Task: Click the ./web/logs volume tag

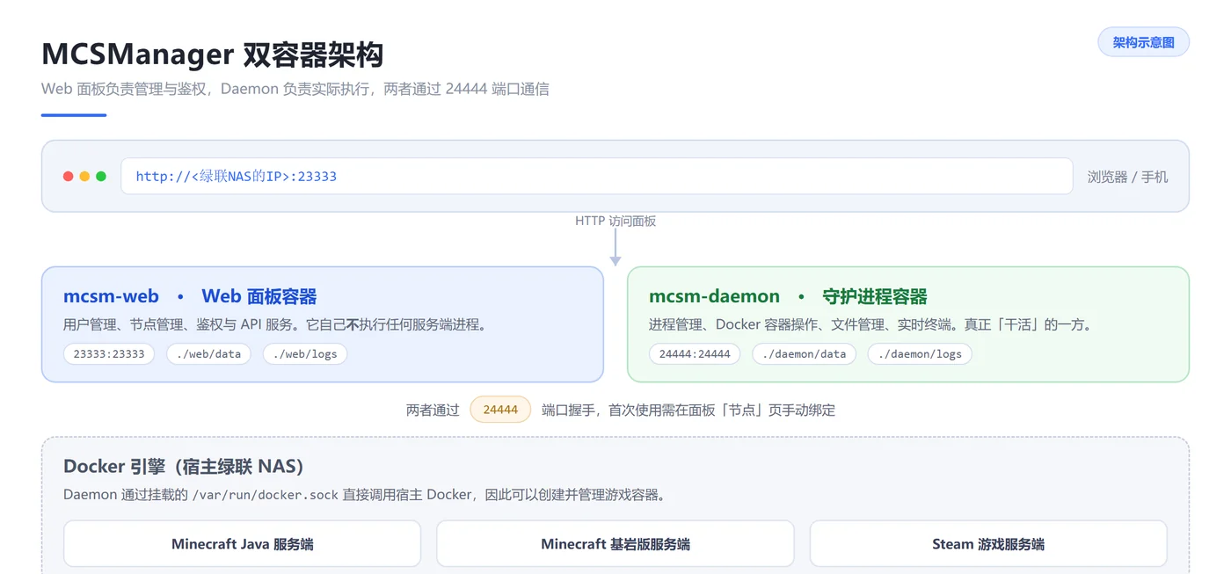Action: pyautogui.click(x=305, y=353)
